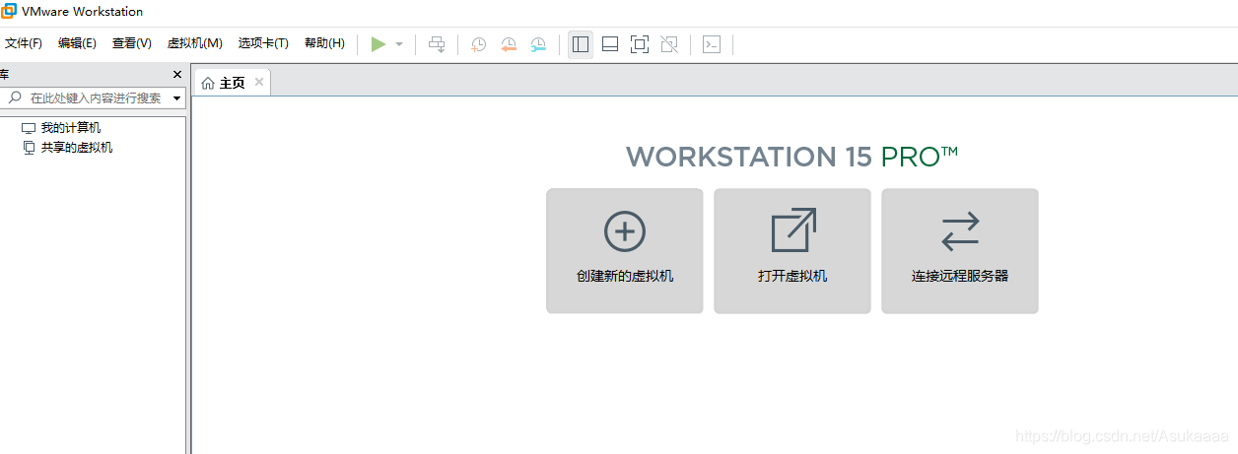Image resolution: width=1238 pixels, height=454 pixels.
Task: Open the 选项卡(T) menu
Action: (263, 43)
